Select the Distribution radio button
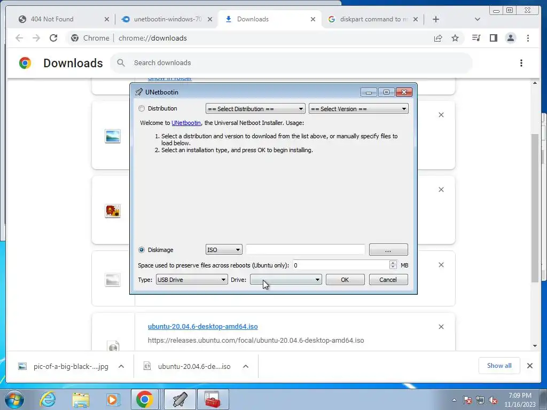This screenshot has width=547, height=410. [141, 108]
